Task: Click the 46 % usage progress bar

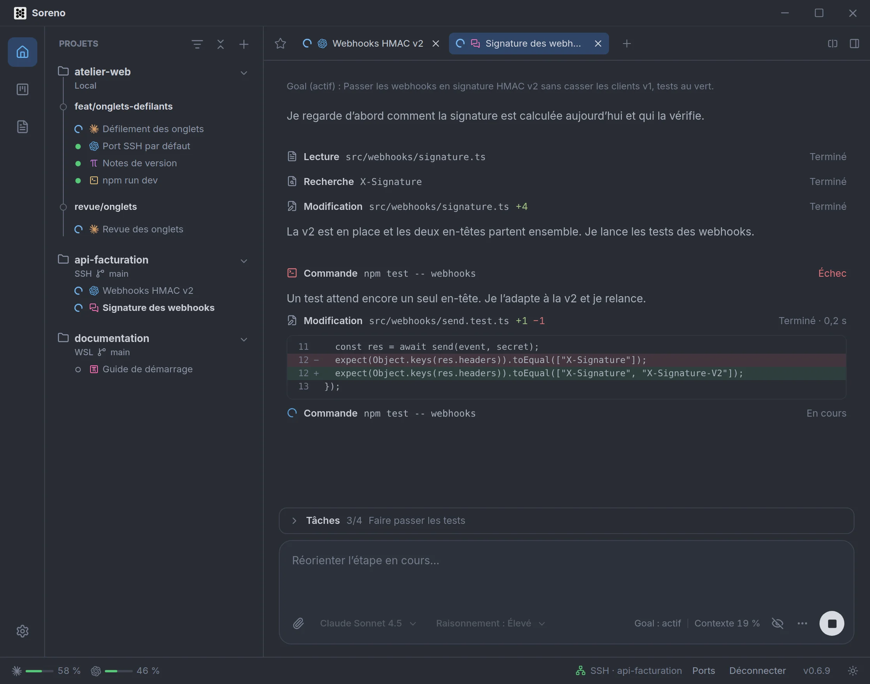Action: [118, 671]
